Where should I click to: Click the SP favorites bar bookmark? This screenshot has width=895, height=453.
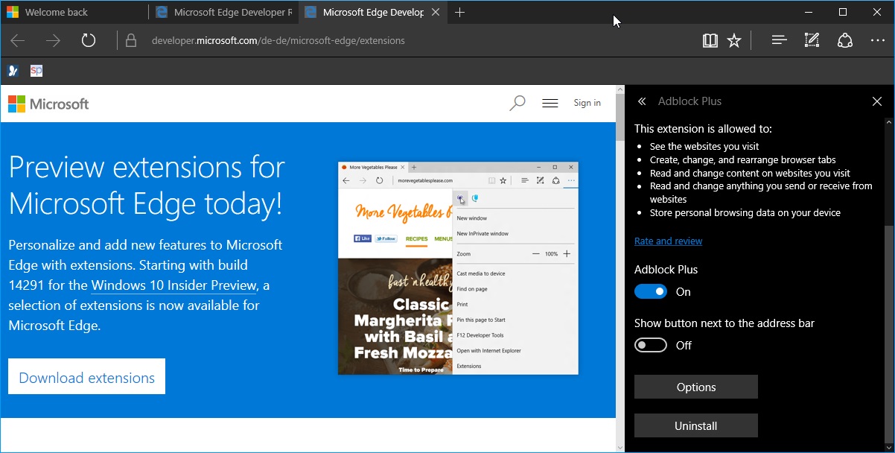(x=36, y=71)
